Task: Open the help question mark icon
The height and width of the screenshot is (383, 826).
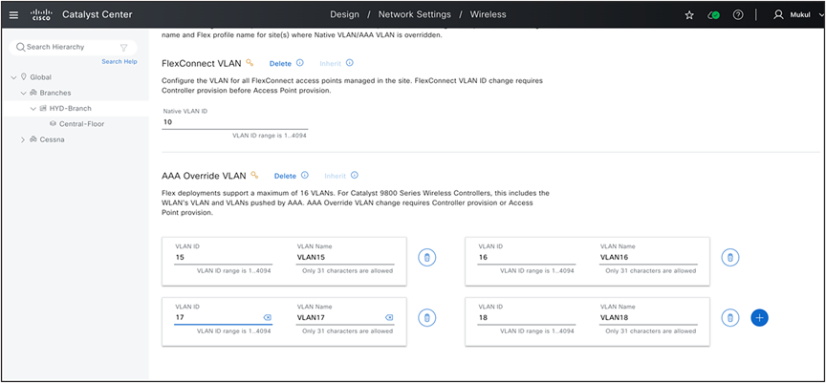Action: click(x=738, y=14)
